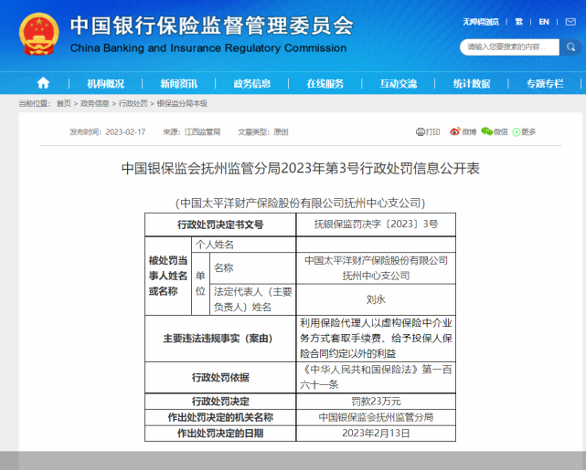Switch language to EN
586x470 pixels.
coord(544,21)
